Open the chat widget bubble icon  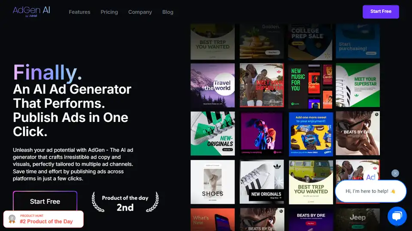tap(397, 216)
